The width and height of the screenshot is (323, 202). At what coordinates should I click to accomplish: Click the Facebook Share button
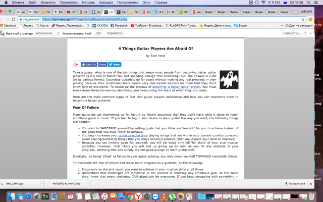pos(102,65)
